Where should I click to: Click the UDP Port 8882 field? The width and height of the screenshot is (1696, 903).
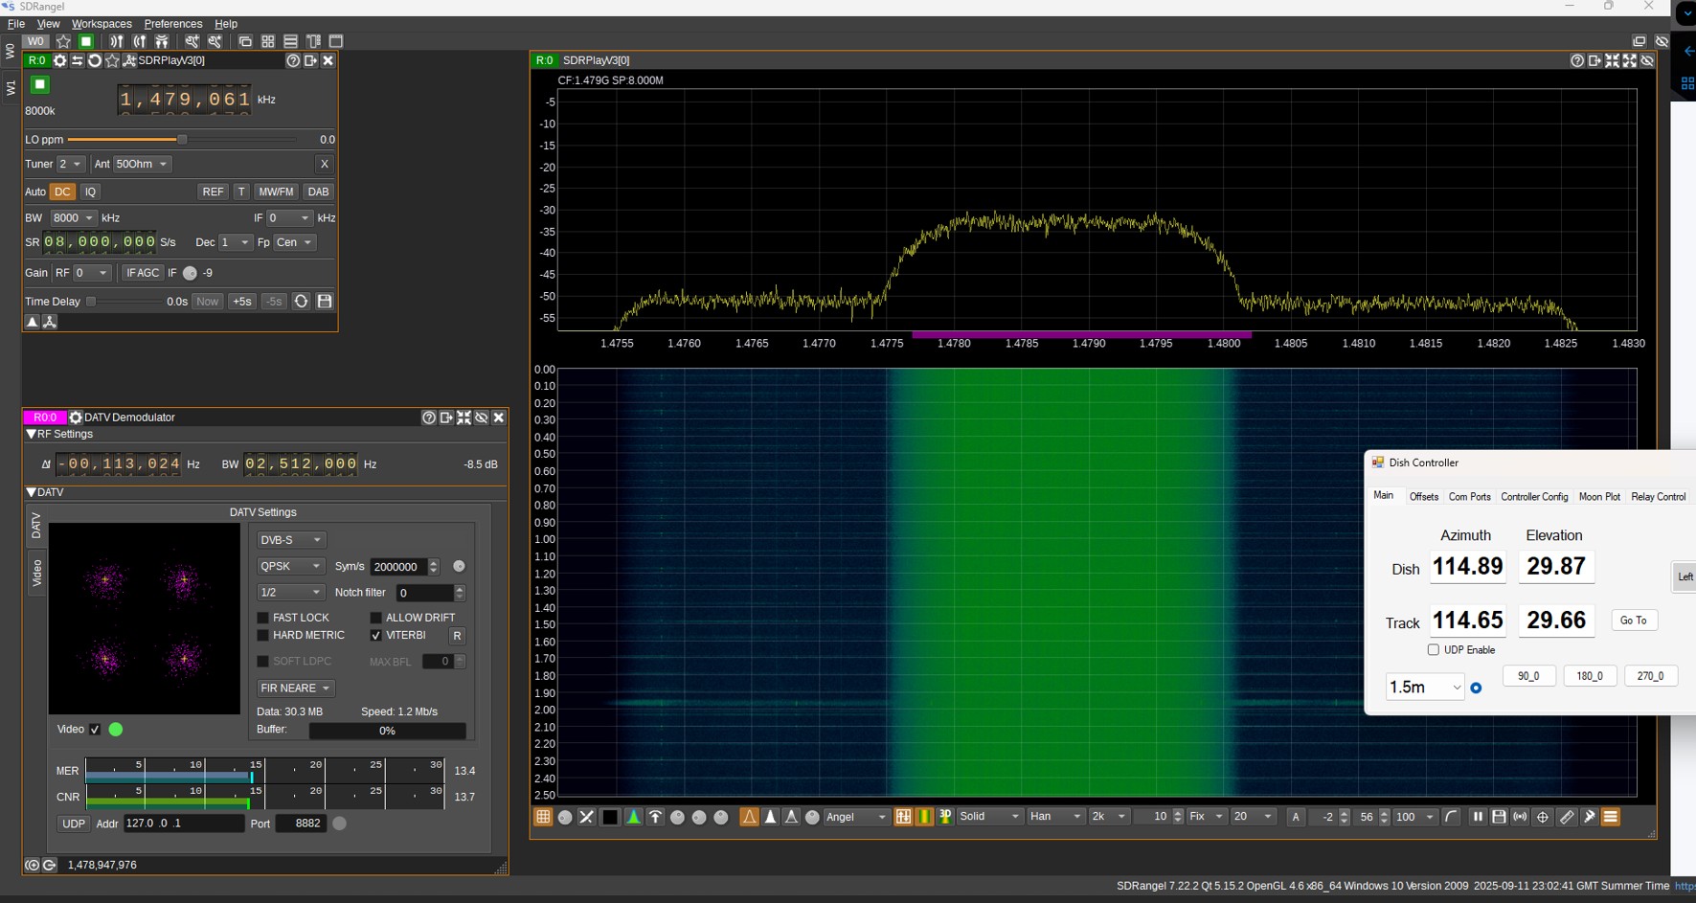[x=301, y=824]
